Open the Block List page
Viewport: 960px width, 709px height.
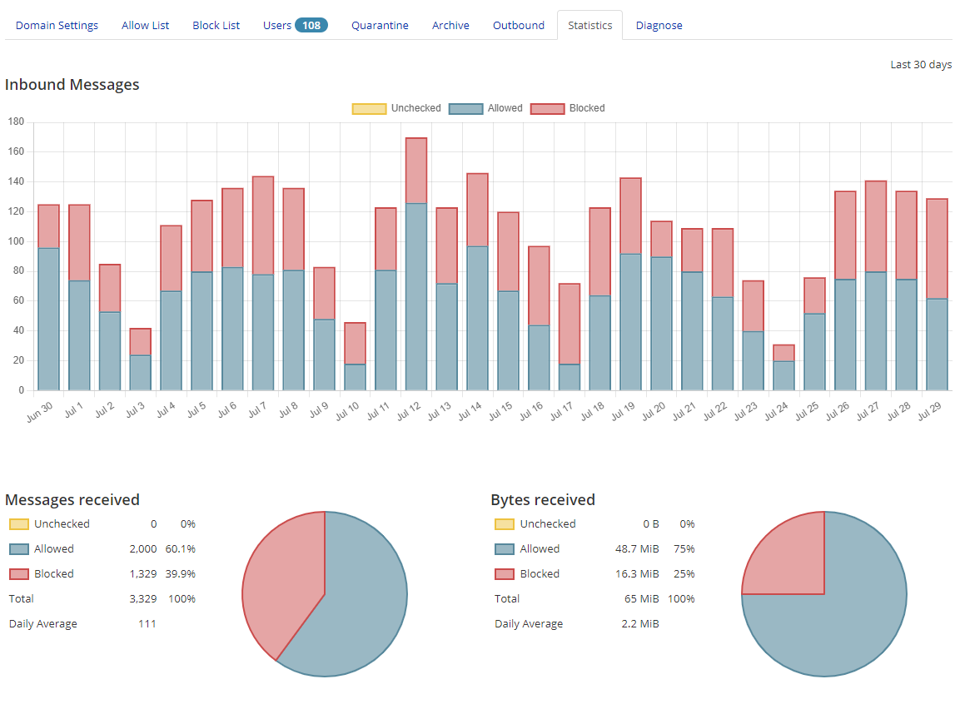tap(216, 25)
